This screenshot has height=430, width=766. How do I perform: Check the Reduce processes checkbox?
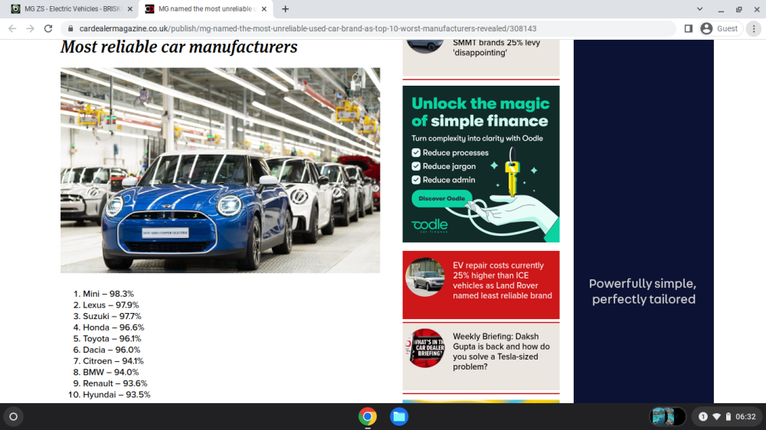pos(416,153)
